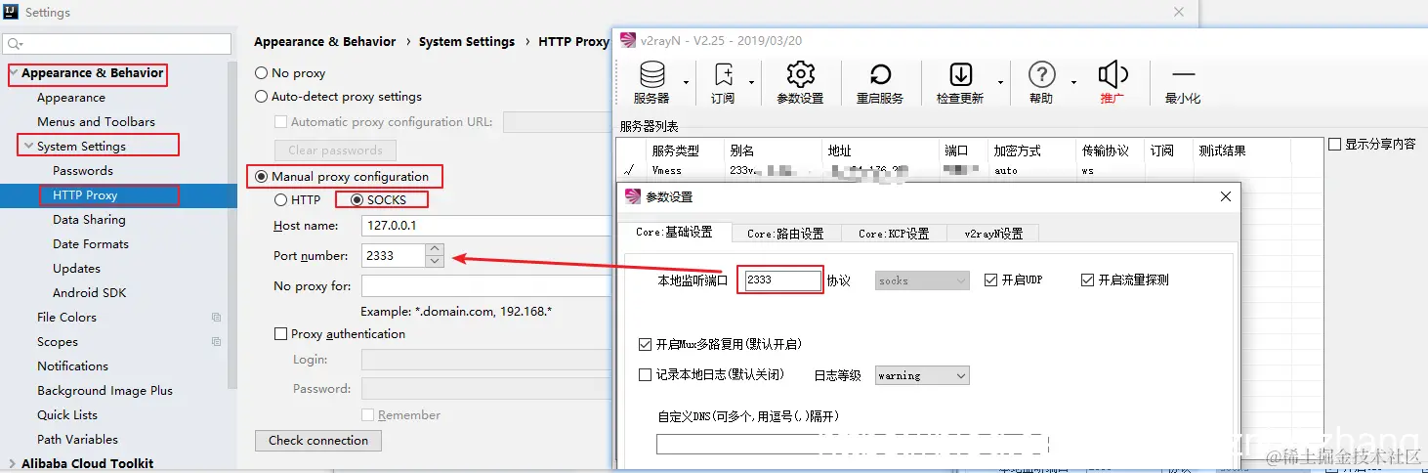Open the 帮助 dropdown arrow

click(1073, 82)
